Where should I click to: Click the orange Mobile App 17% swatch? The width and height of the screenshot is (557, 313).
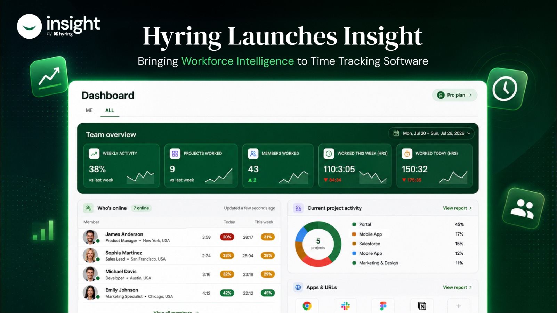354,234
